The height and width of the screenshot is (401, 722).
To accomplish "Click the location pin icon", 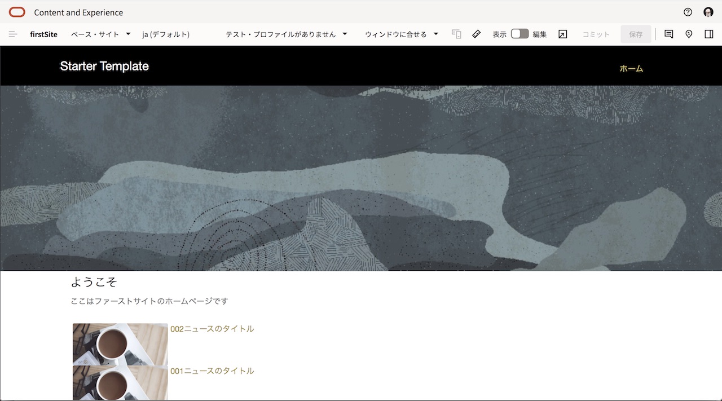I will (689, 34).
